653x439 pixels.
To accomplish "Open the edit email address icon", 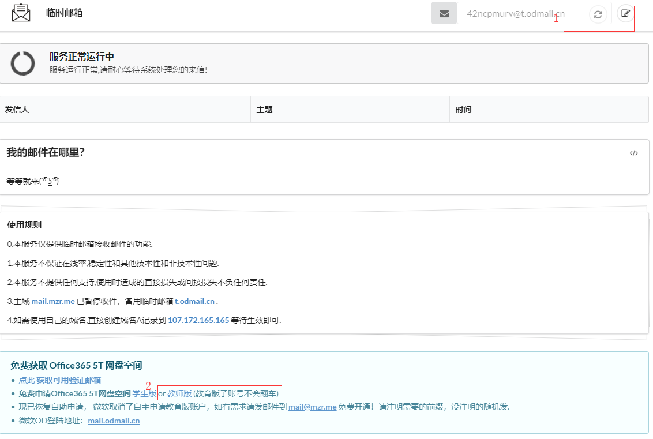I will [624, 13].
